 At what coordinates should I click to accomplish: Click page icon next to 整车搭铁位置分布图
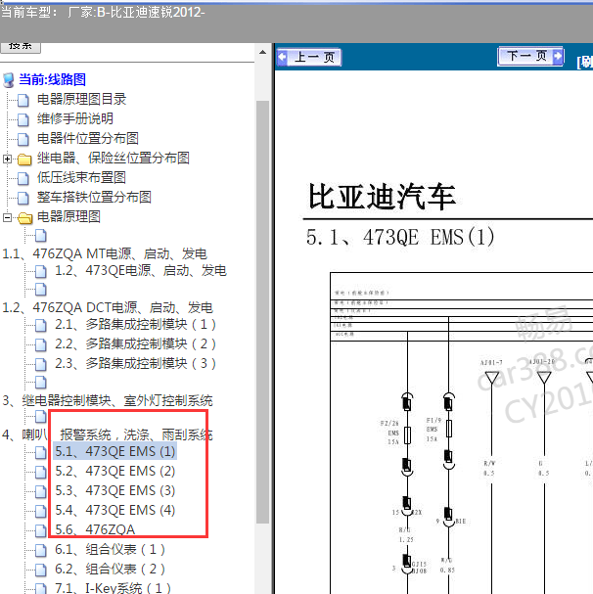coord(23,198)
